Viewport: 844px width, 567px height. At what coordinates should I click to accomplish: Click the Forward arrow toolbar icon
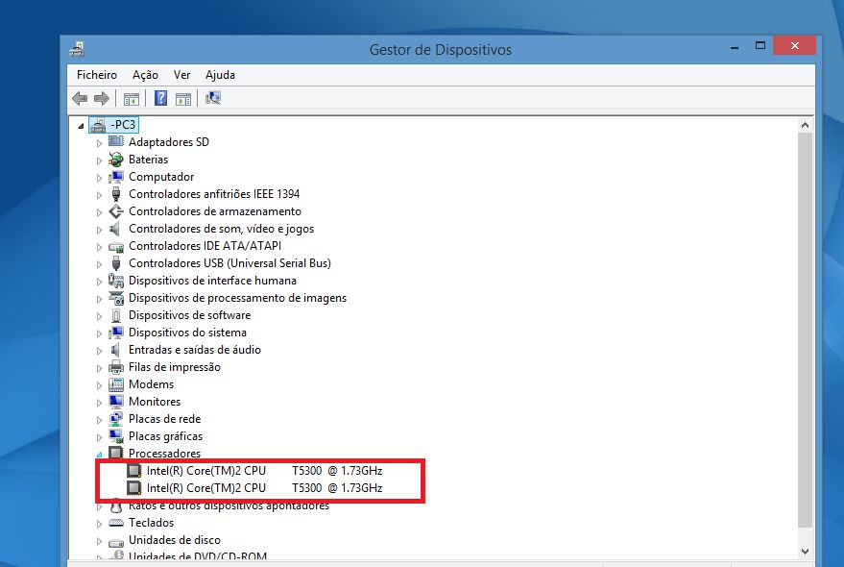pyautogui.click(x=101, y=99)
